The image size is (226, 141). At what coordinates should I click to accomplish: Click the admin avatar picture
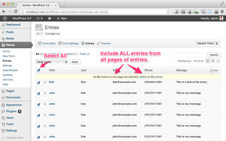221,18
